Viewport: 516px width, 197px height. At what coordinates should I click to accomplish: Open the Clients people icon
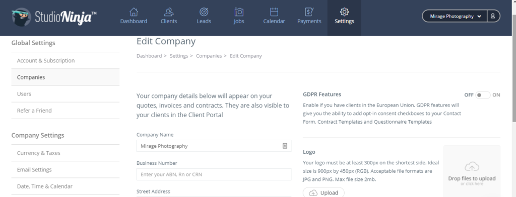[169, 12]
